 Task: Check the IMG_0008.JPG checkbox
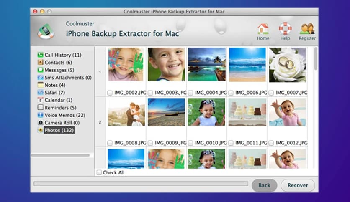click(x=110, y=143)
